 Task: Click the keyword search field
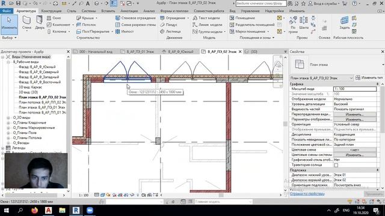tap(261, 4)
